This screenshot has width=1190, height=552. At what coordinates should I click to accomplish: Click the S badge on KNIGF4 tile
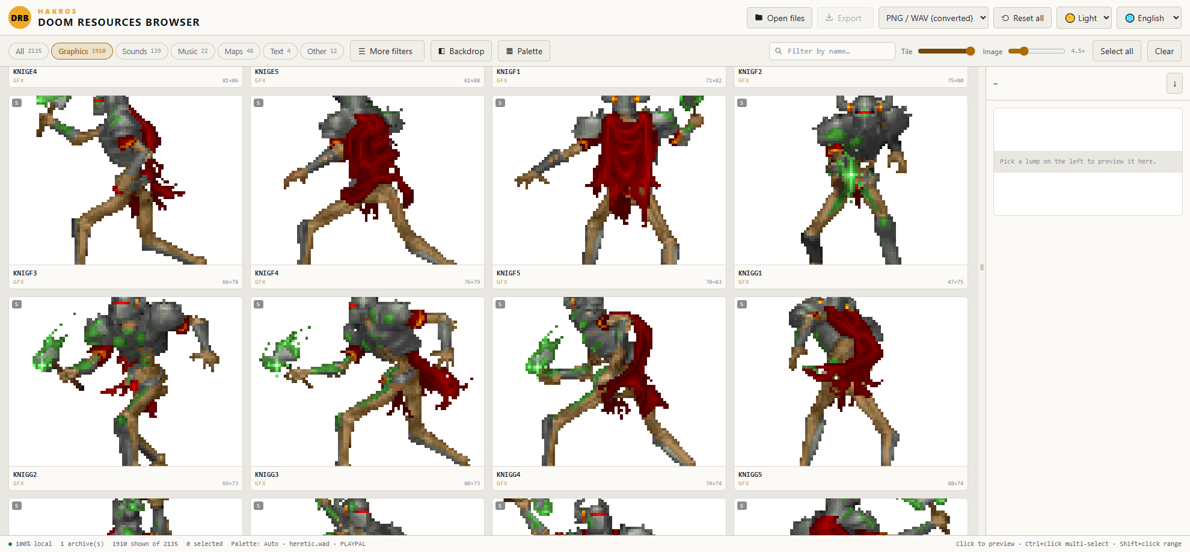pos(259,103)
